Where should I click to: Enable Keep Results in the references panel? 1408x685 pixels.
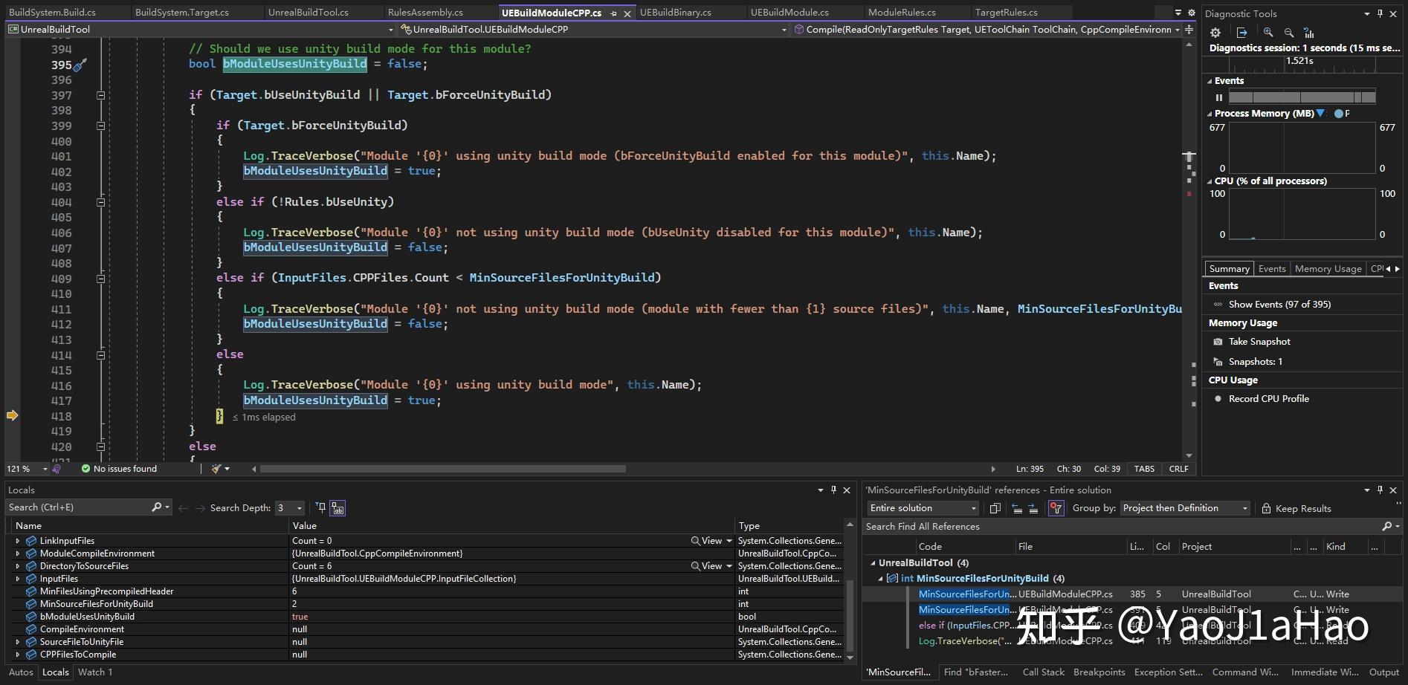tap(1296, 508)
